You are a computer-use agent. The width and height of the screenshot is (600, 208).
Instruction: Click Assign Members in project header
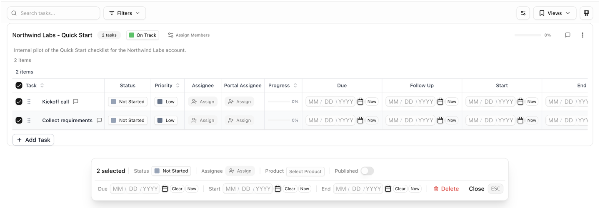tap(189, 35)
